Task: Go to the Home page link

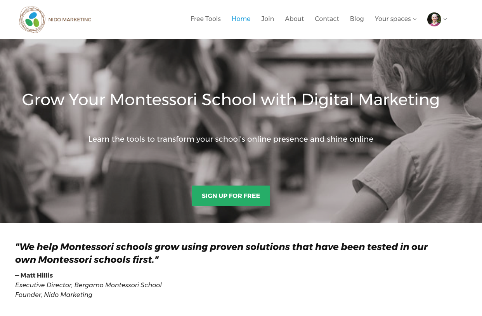Action: point(241,19)
